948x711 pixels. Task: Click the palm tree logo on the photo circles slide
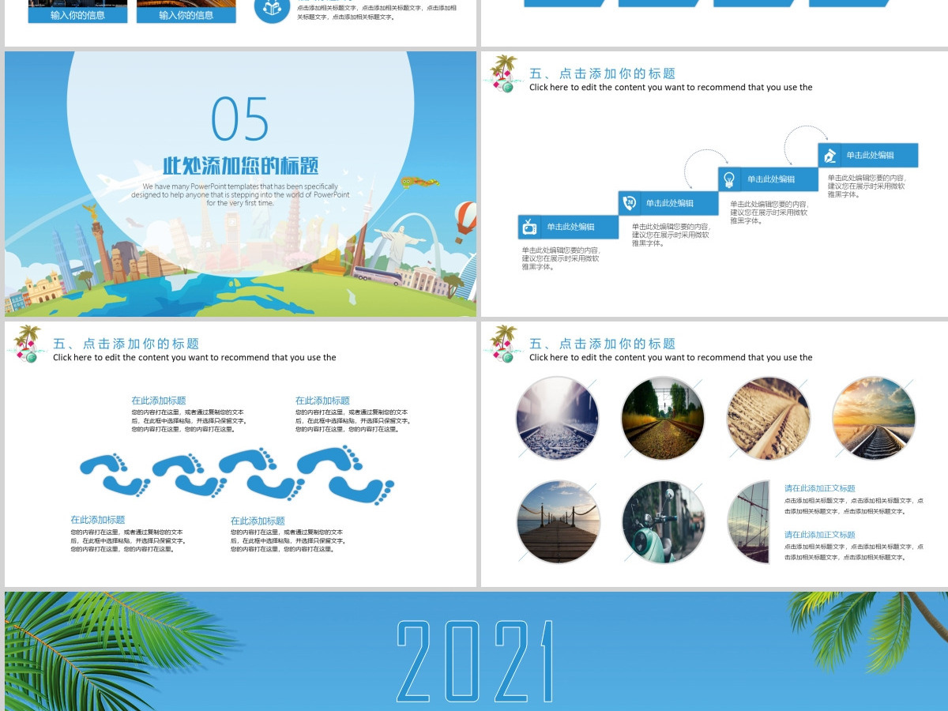[x=502, y=344]
